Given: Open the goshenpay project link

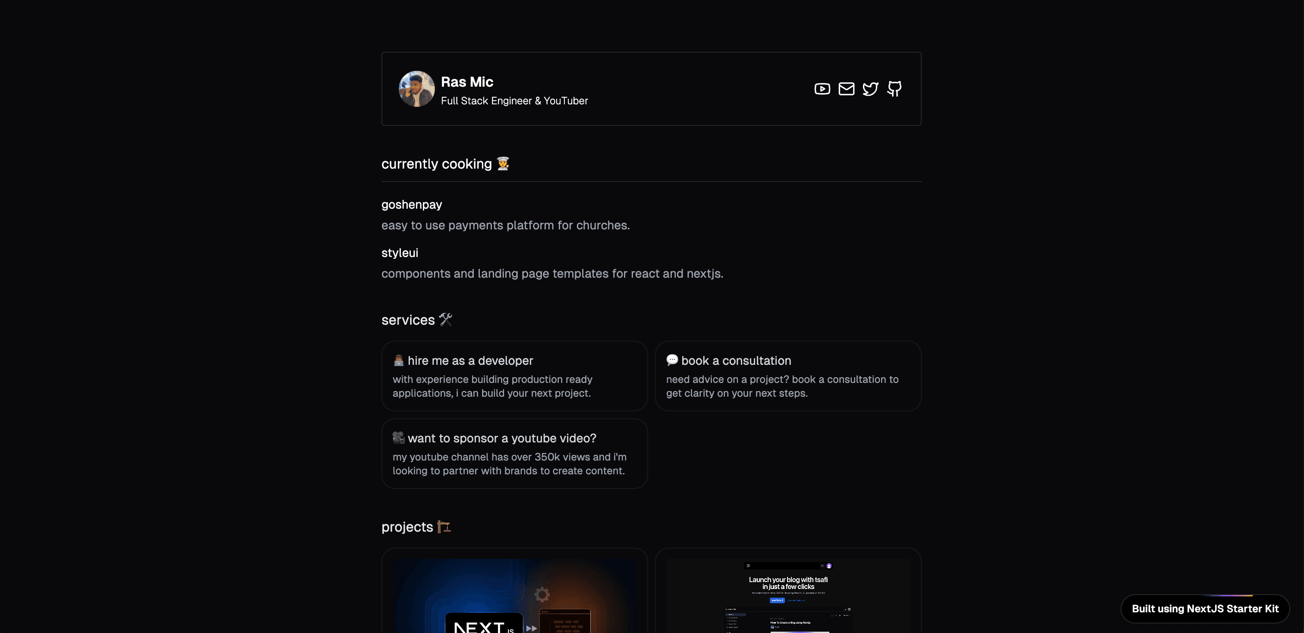Looking at the screenshot, I should 412,204.
